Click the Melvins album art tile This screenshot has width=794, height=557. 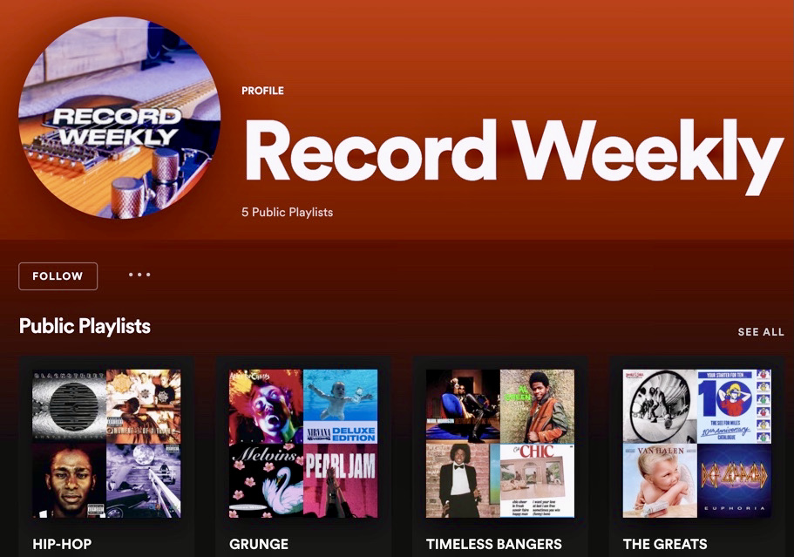click(267, 481)
